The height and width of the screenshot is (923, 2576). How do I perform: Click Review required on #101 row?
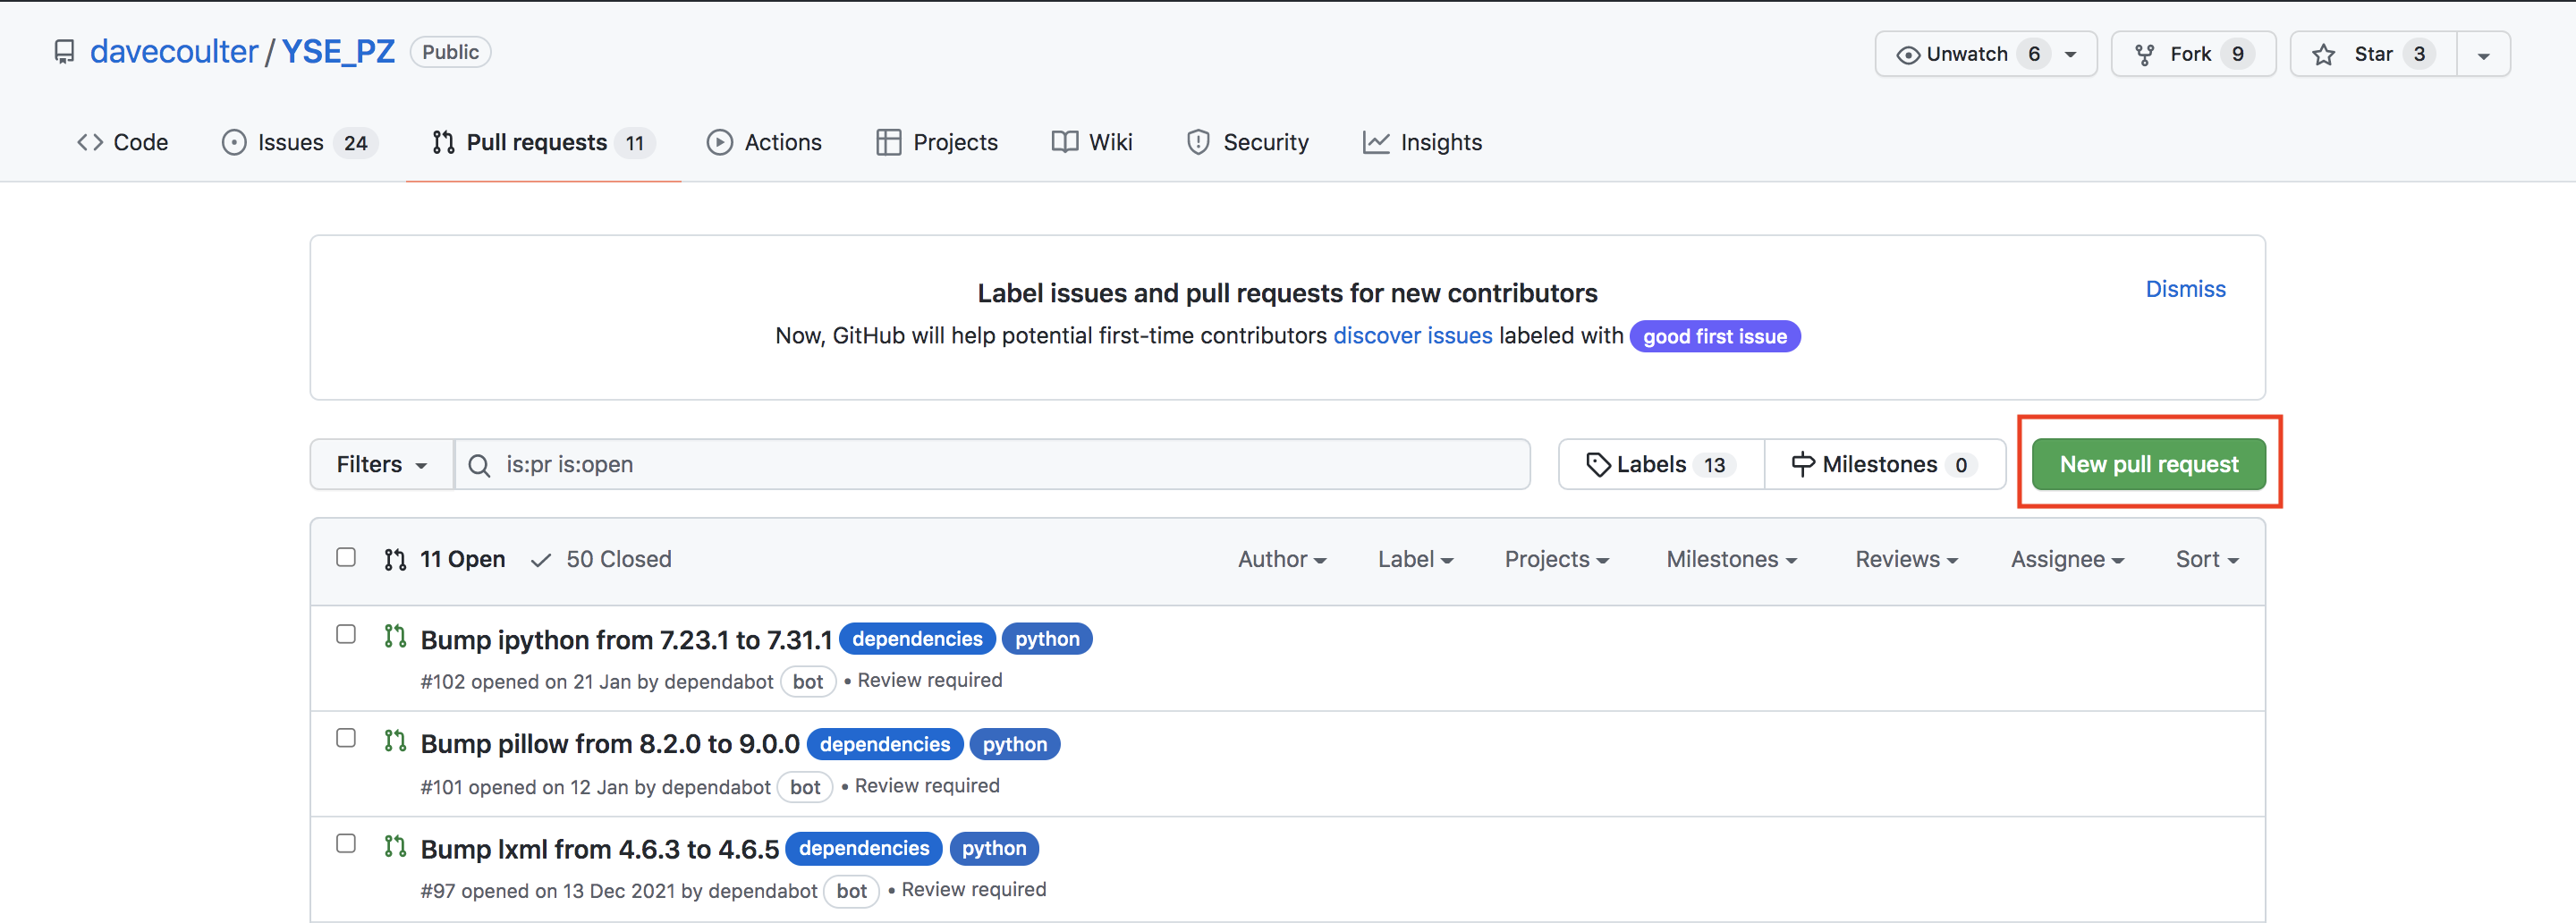point(927,786)
